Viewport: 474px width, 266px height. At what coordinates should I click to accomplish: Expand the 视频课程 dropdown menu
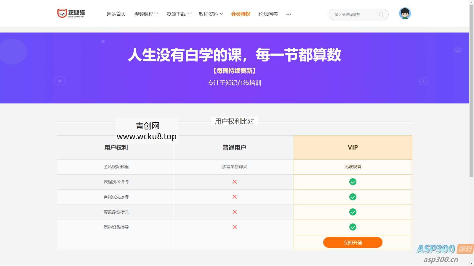[144, 14]
